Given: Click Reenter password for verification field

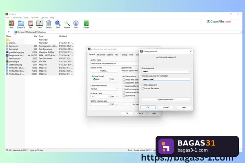Looking at the screenshot, I should pyautogui.click(x=166, y=79).
